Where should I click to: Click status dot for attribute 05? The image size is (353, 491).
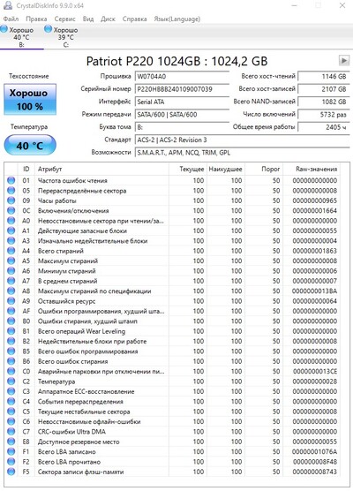11,191
